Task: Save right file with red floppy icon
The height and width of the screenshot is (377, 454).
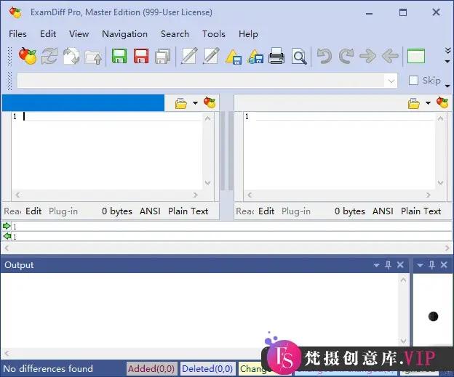Action: pyautogui.click(x=141, y=56)
